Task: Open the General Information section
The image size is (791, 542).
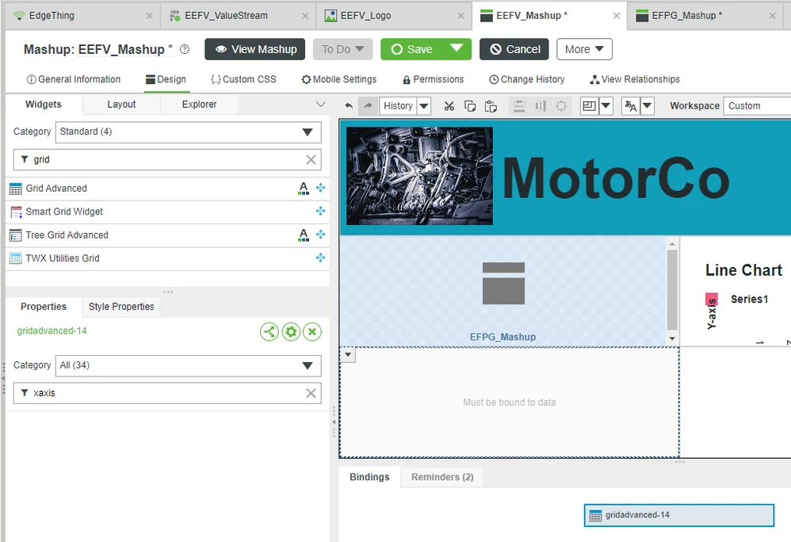Action: 74,79
